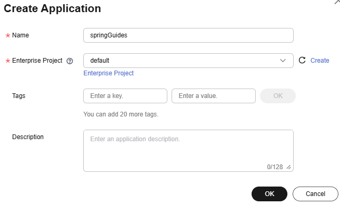
Task: Click the tag value input box
Action: point(214,96)
